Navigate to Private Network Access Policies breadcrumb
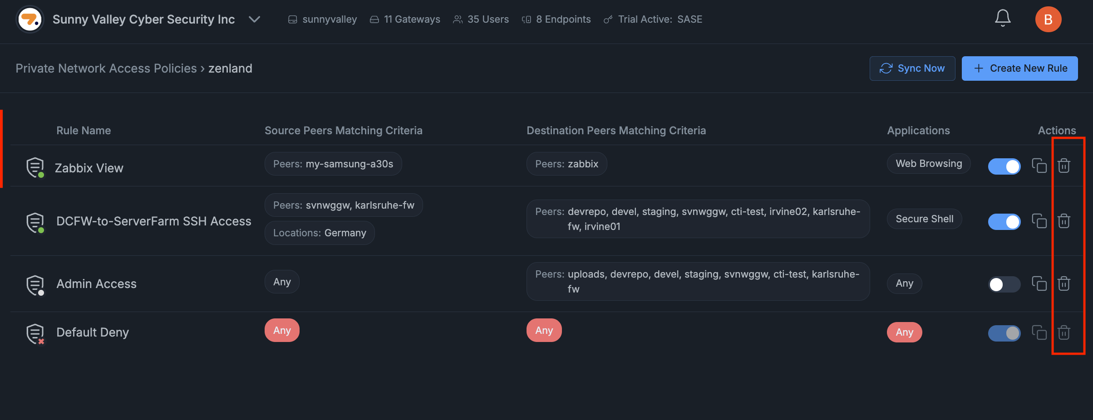1093x420 pixels. pos(106,68)
